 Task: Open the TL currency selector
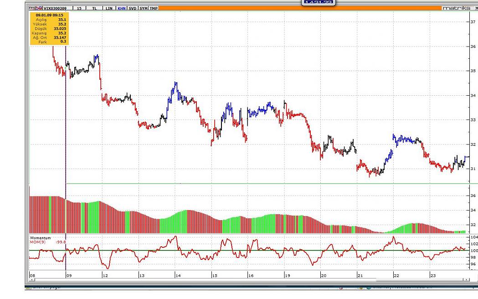[x=94, y=8]
